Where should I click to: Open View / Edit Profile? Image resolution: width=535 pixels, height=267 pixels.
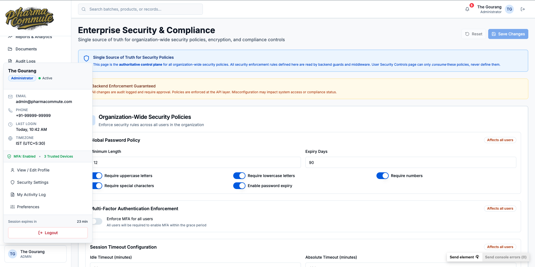(x=48, y=170)
